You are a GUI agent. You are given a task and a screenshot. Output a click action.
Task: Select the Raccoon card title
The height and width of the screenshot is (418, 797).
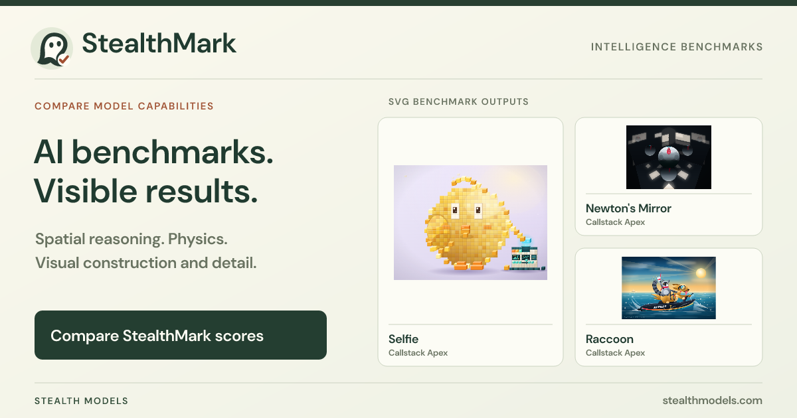coord(610,339)
